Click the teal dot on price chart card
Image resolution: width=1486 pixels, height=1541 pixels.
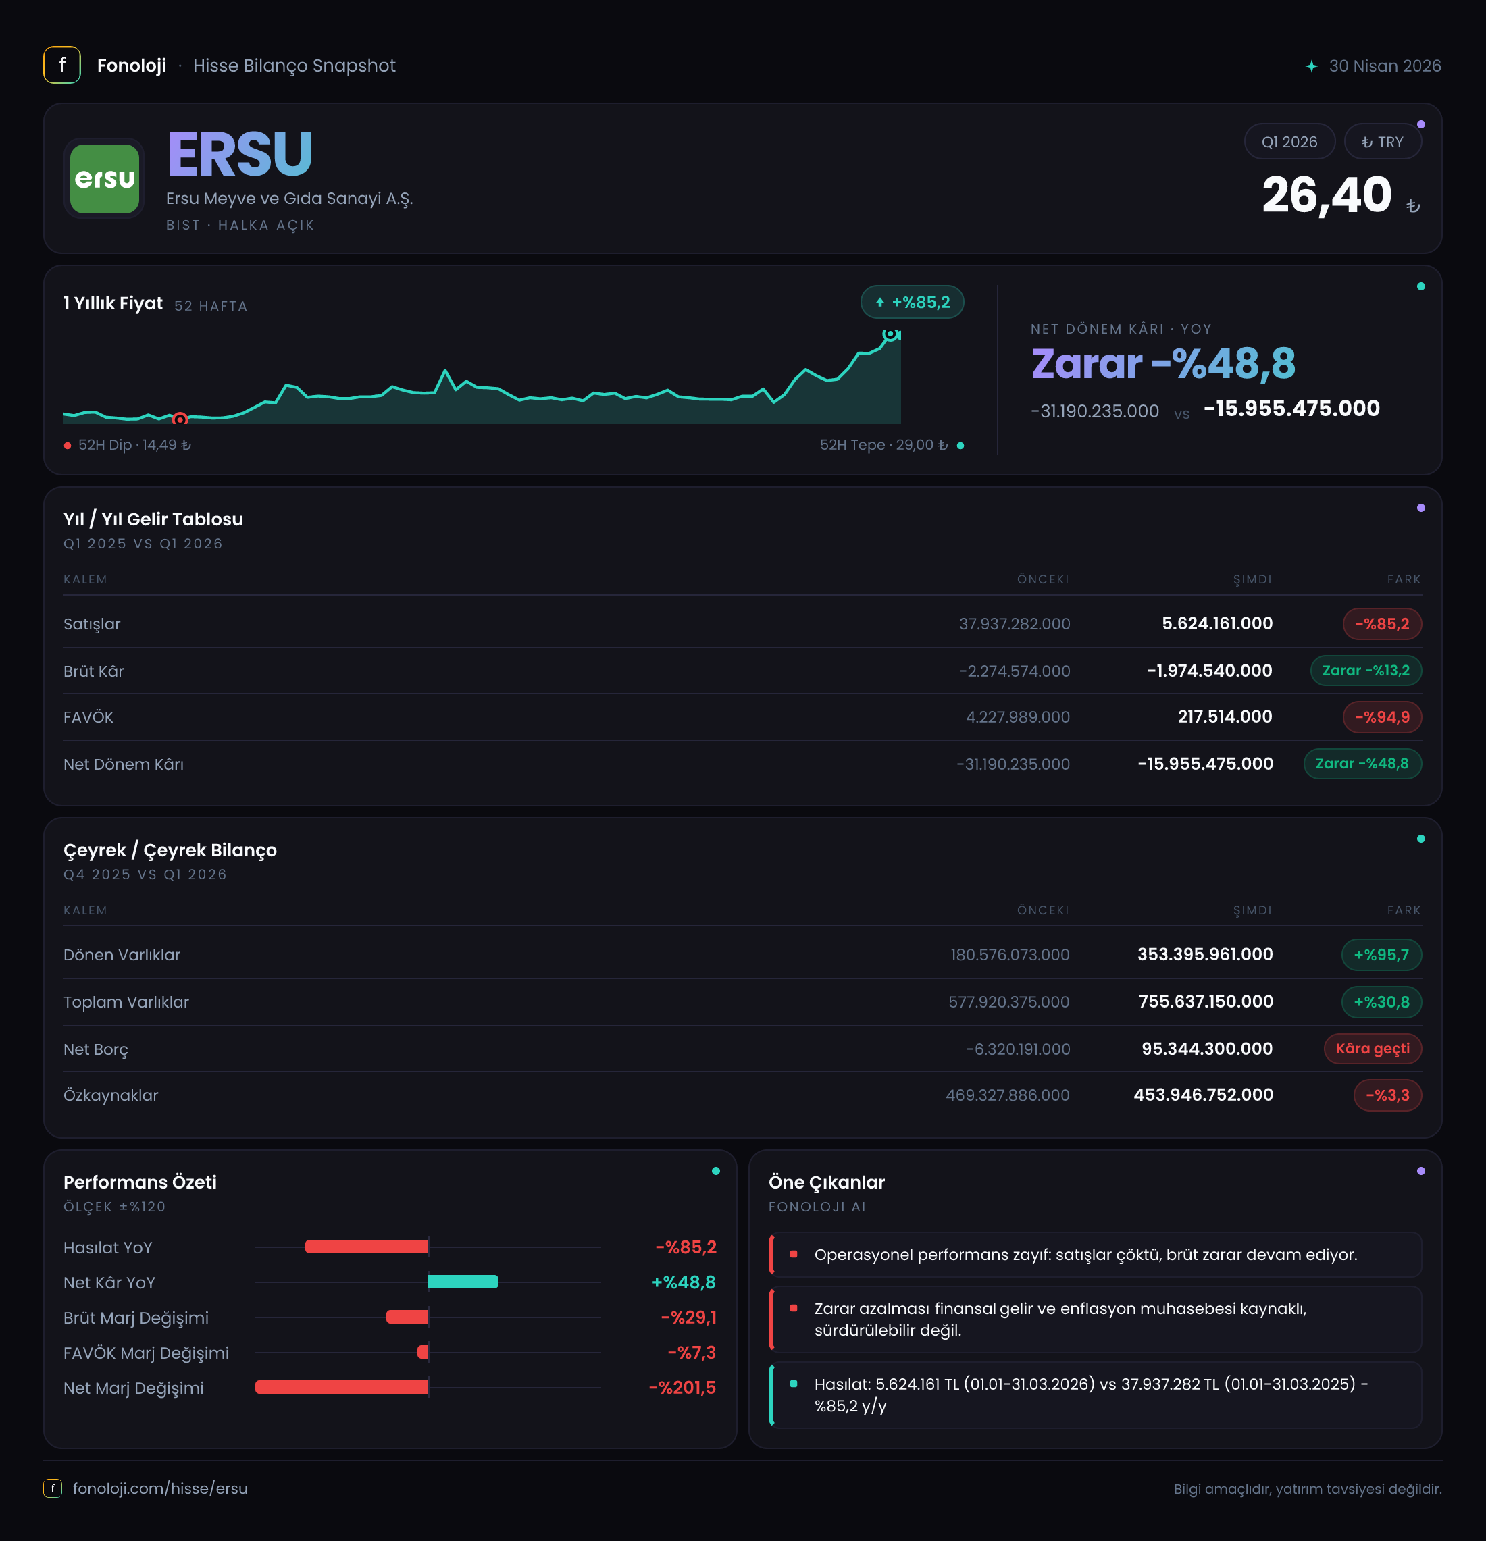click(1420, 286)
